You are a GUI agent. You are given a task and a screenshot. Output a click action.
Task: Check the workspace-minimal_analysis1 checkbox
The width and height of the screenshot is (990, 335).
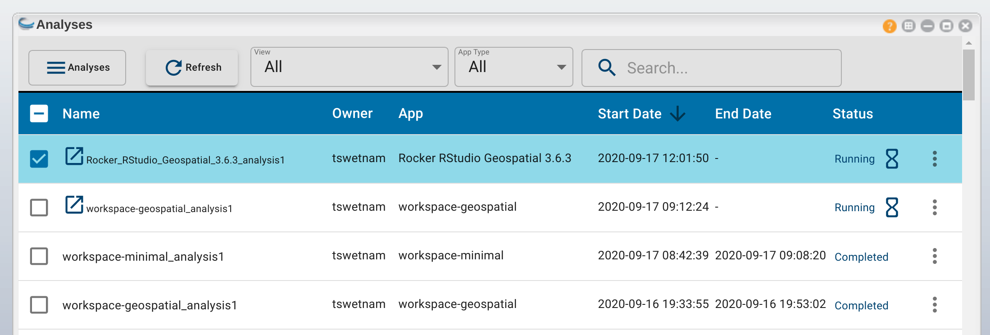tap(39, 256)
